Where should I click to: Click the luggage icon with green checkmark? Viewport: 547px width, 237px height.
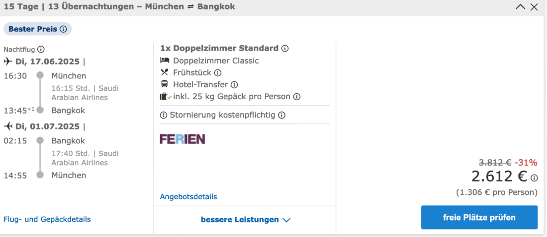166,97
